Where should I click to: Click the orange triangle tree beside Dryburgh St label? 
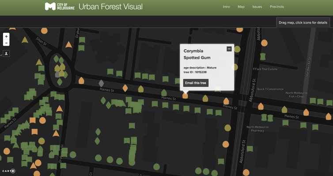68,44
